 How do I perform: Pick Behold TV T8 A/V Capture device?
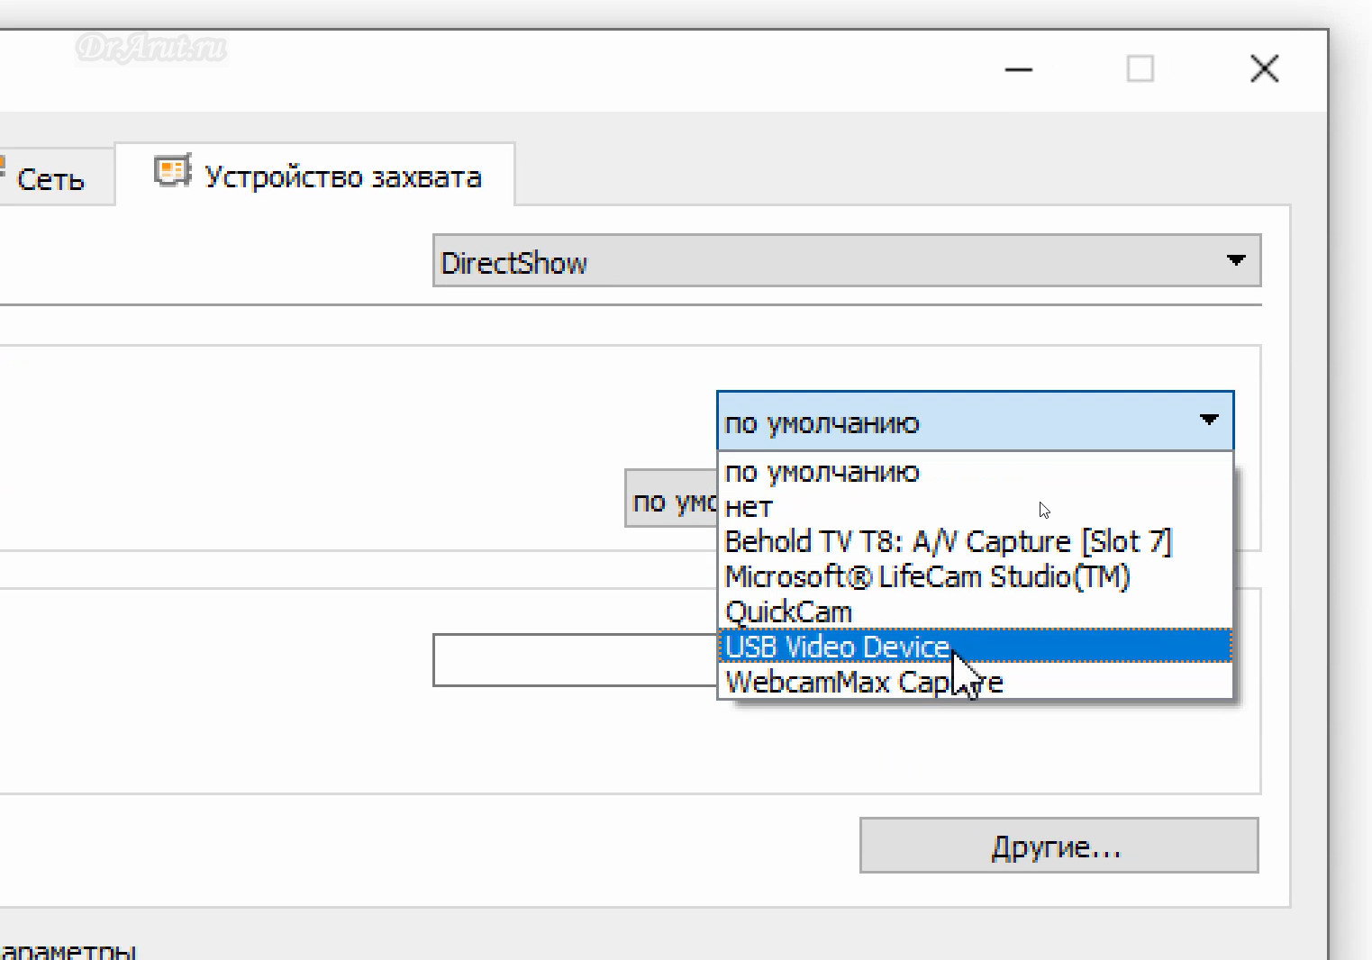(x=948, y=542)
